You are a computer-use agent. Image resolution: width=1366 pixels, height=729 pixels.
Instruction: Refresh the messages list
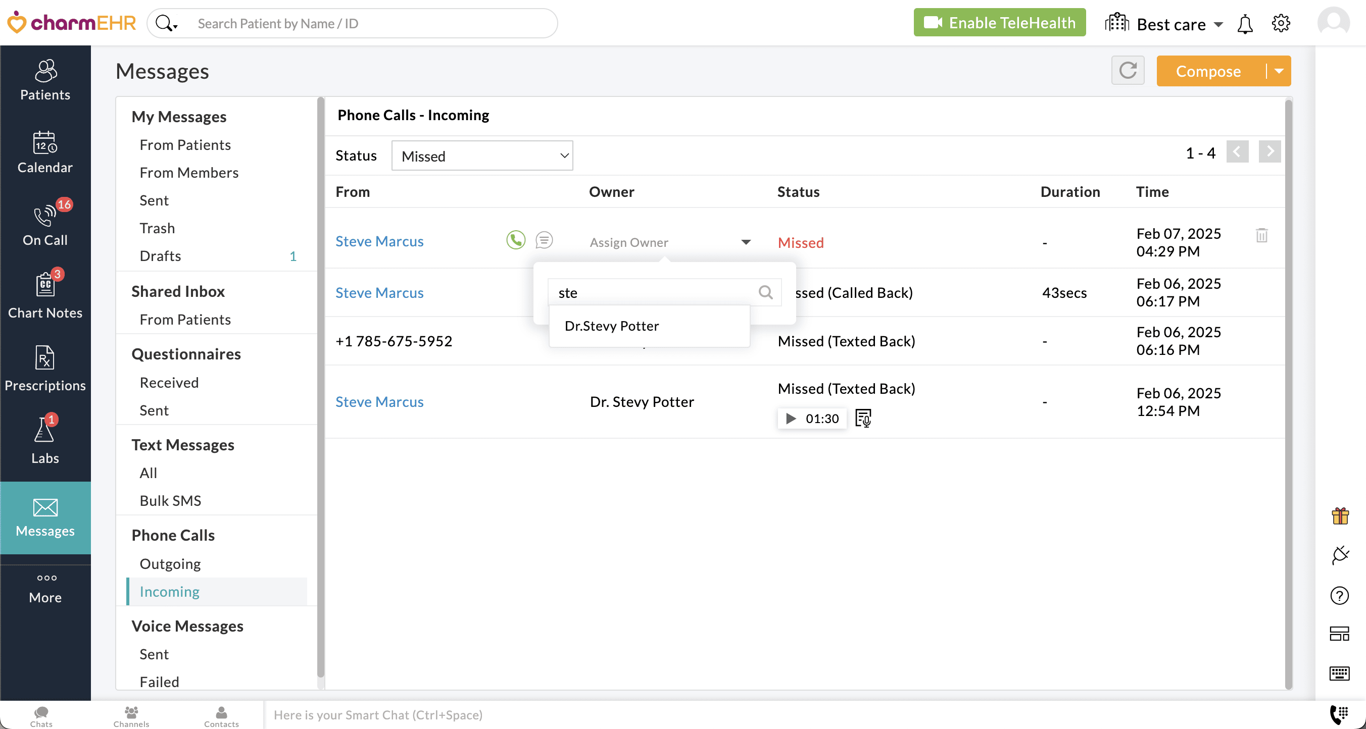1128,71
